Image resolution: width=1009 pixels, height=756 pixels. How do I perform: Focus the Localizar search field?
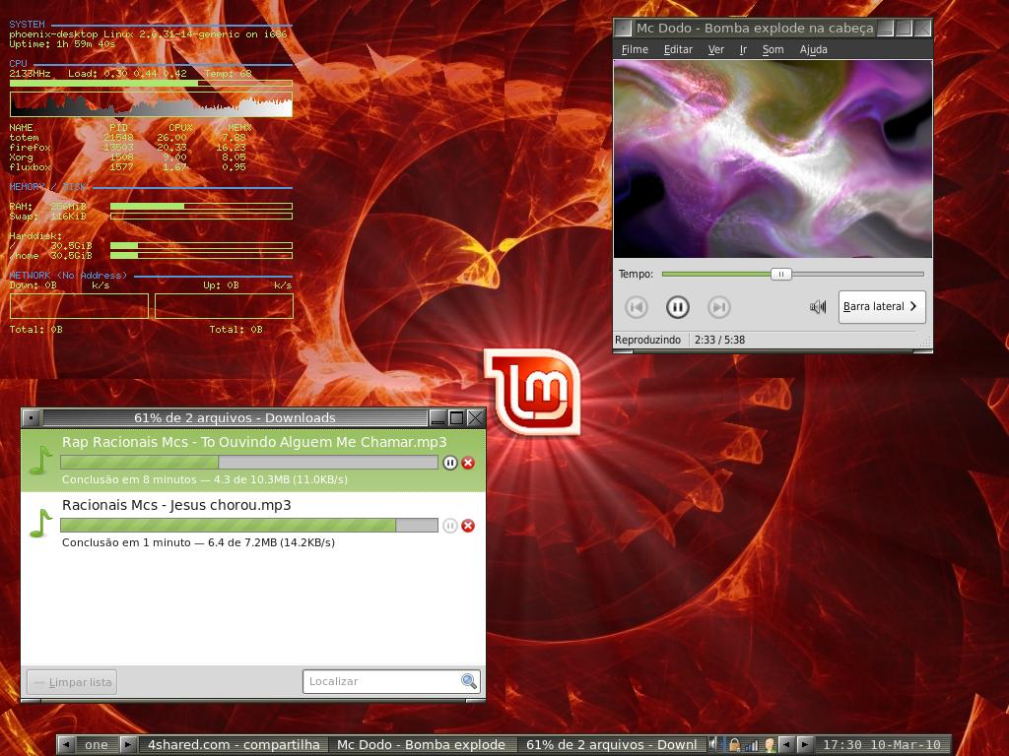tap(381, 681)
